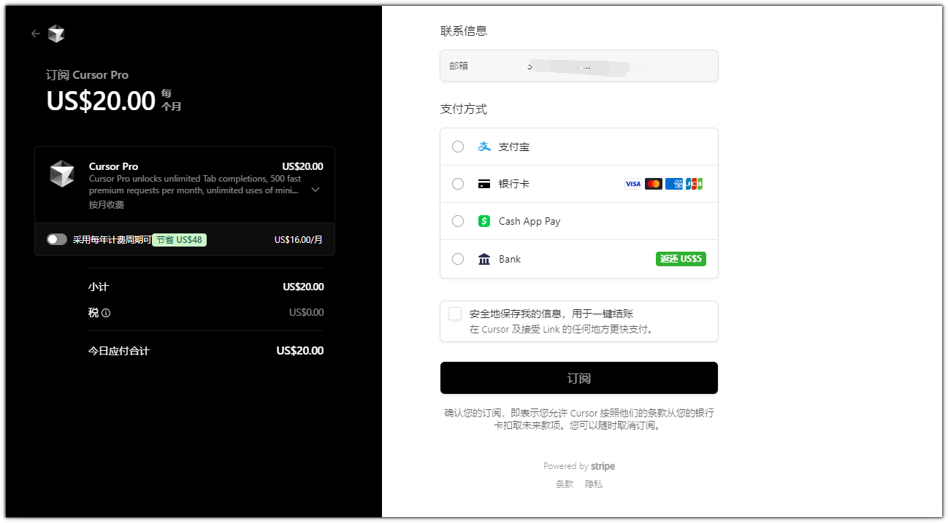Image resolution: width=948 pixels, height=523 pixels.
Task: Open the Stripe link in footer
Action: 603,466
